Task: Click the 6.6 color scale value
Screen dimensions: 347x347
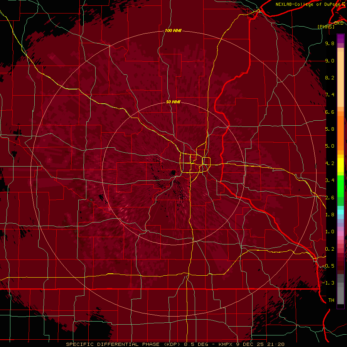Action: point(330,112)
